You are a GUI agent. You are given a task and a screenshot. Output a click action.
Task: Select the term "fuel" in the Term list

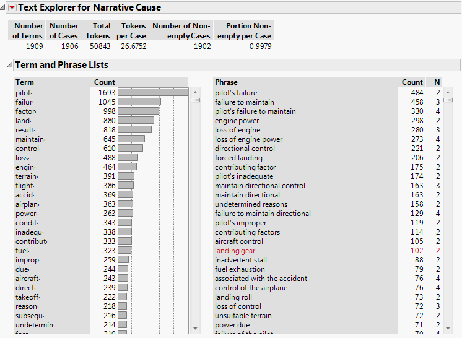pyautogui.click(x=23, y=251)
